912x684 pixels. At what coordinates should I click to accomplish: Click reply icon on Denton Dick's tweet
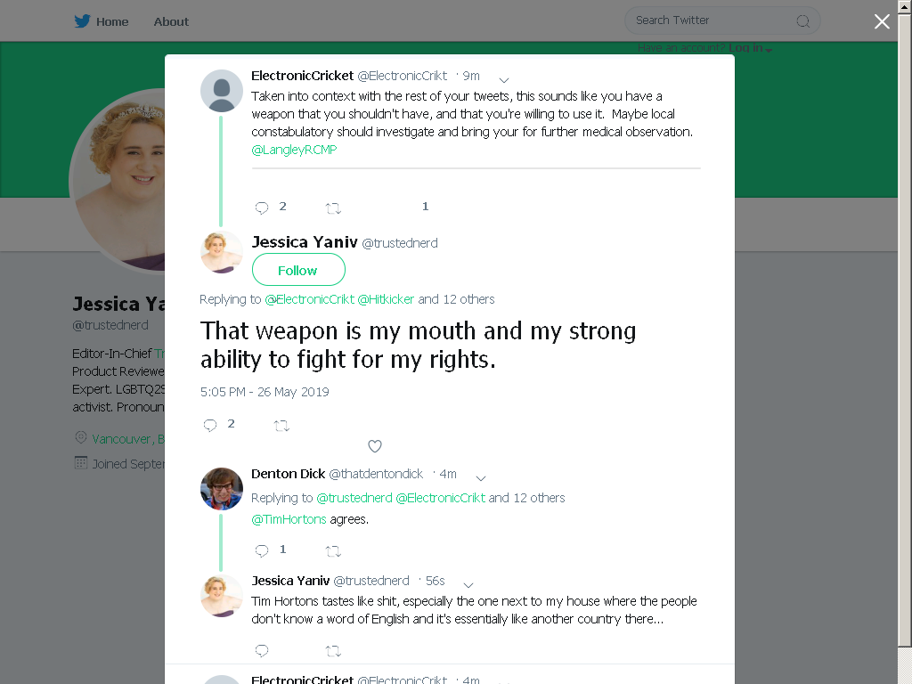tap(262, 550)
